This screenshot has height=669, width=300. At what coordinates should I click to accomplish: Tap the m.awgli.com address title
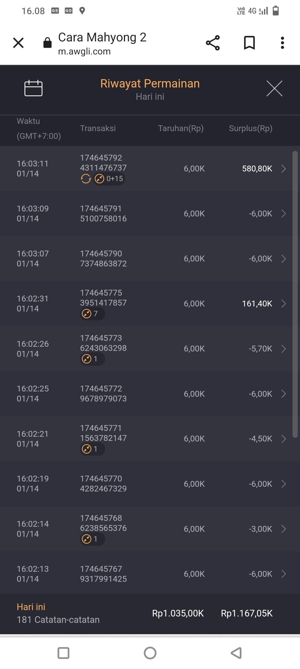click(102, 44)
